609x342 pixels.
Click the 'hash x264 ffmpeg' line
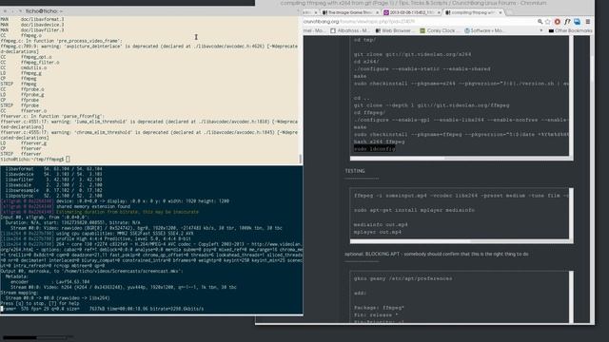pyautogui.click(x=379, y=142)
